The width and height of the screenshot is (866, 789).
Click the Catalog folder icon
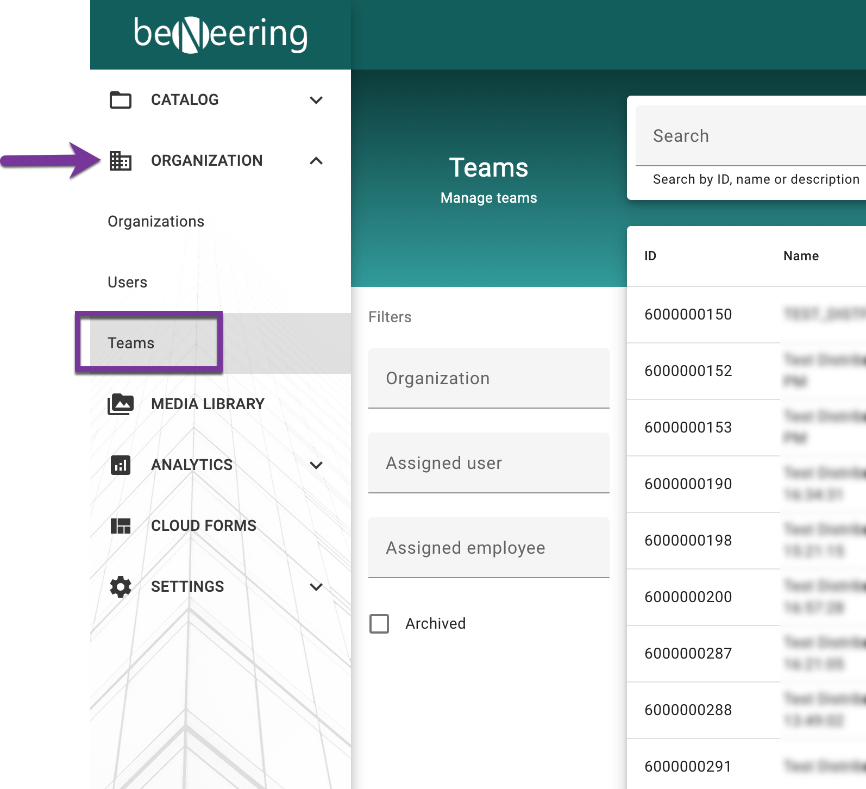coord(120,100)
